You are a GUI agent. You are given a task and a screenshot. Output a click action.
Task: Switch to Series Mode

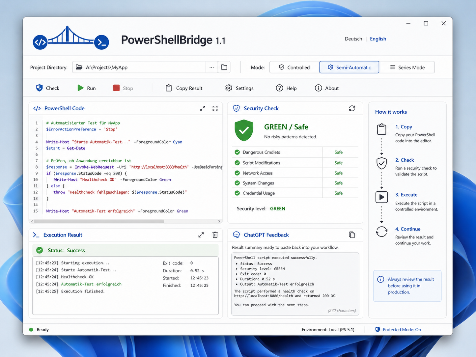[407, 67]
